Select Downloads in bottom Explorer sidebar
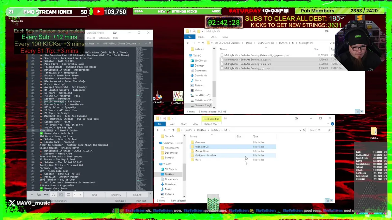Screen dimensions: 392x220 pos(171,184)
